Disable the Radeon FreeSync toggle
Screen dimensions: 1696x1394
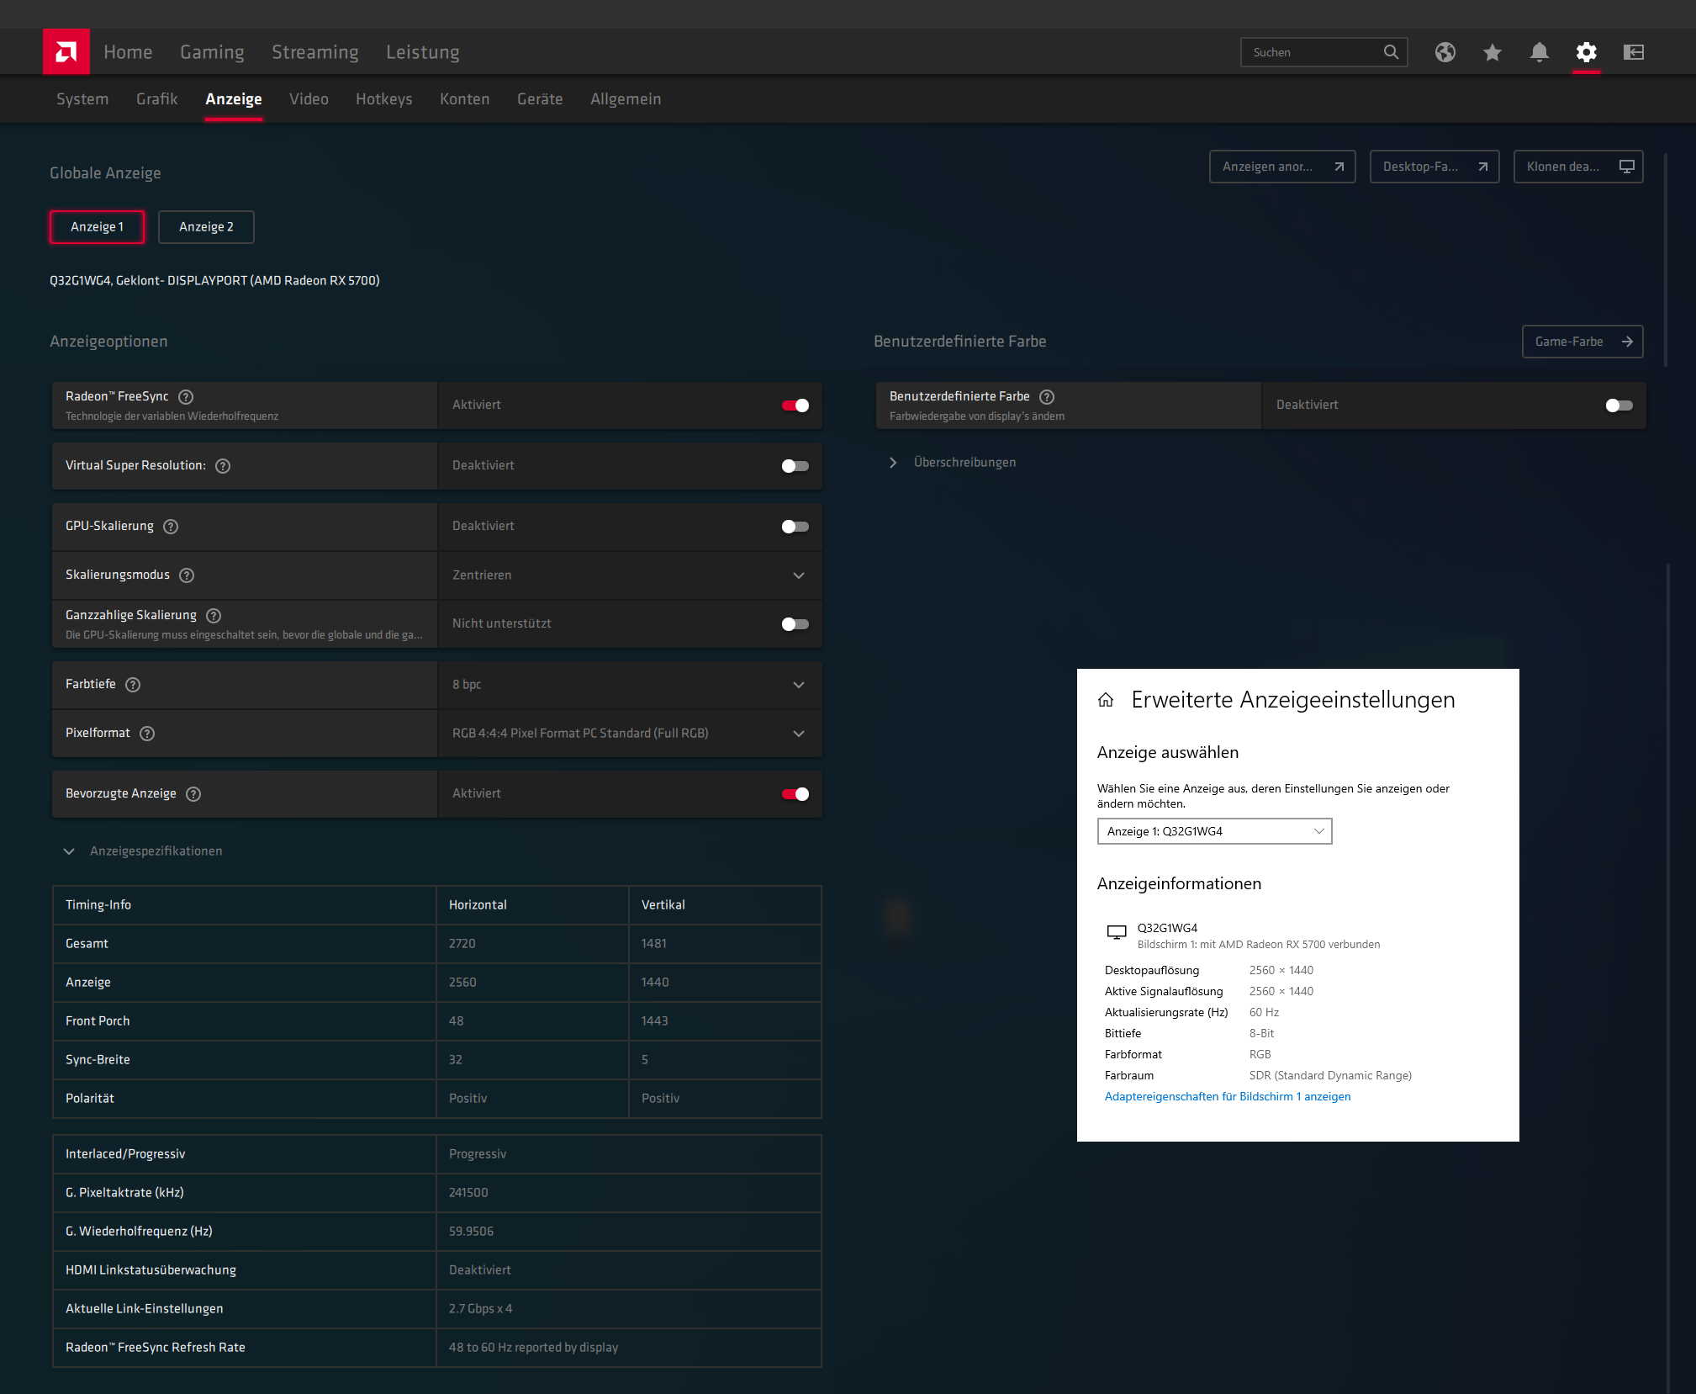[x=795, y=405]
